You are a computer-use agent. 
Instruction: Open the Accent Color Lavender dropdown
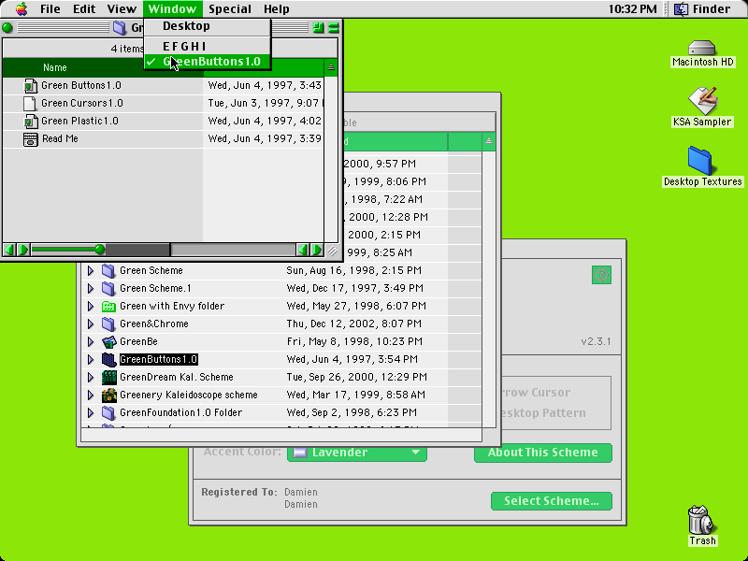coord(357,453)
